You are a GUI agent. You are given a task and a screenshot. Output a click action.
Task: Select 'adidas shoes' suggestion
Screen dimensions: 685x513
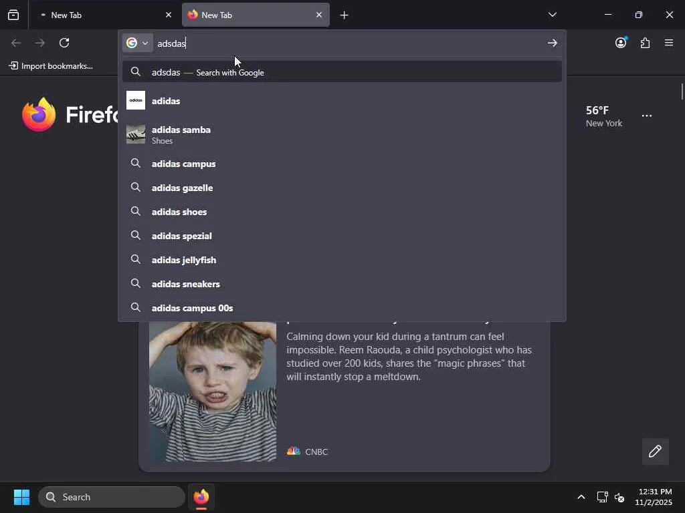(x=342, y=212)
